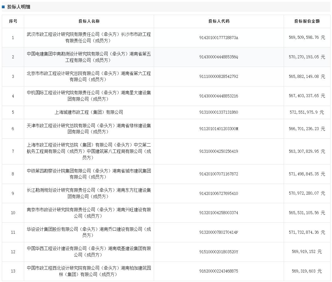The image size is (332, 282).
Task: Select bidder code 914201006727695410
Action: (219, 193)
